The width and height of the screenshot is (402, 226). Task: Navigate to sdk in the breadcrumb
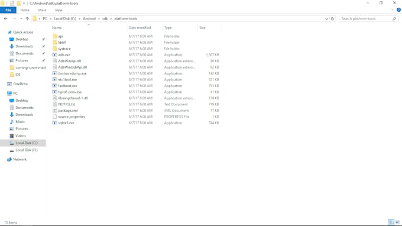coord(105,19)
